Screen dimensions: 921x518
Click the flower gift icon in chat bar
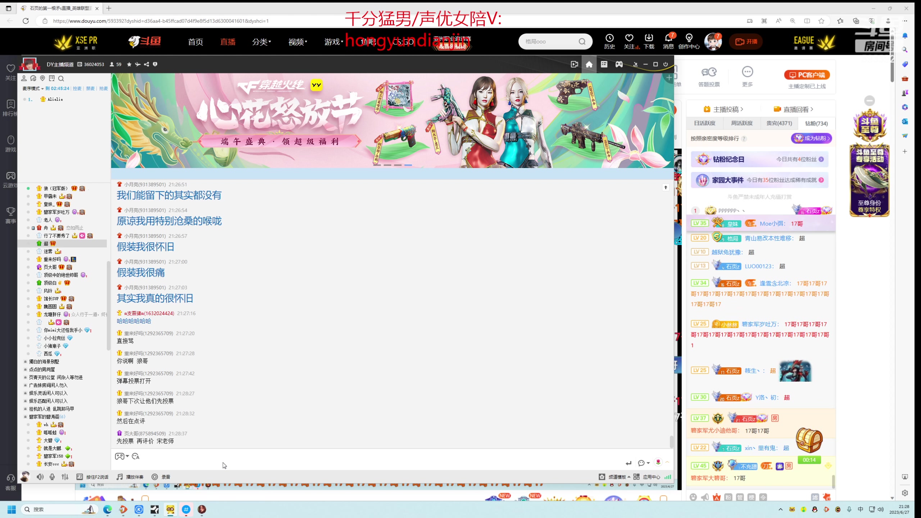pyautogui.click(x=658, y=462)
